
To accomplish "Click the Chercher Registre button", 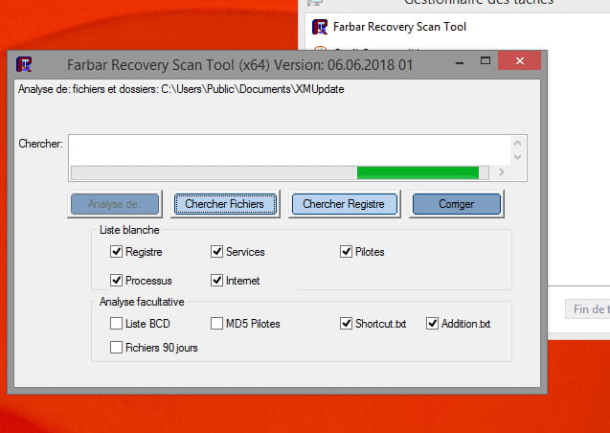I will [x=344, y=204].
